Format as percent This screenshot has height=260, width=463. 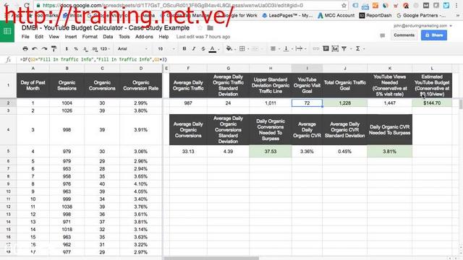pyautogui.click(x=76, y=48)
